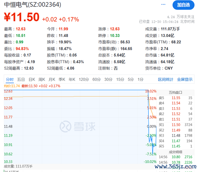Click the 总市值 value 64.81亿
199x172 pixels.
point(168,55)
